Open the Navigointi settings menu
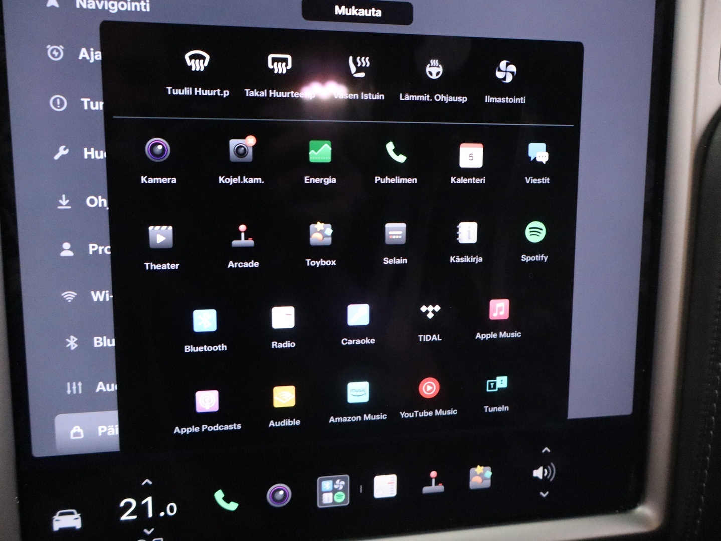 click(x=98, y=5)
